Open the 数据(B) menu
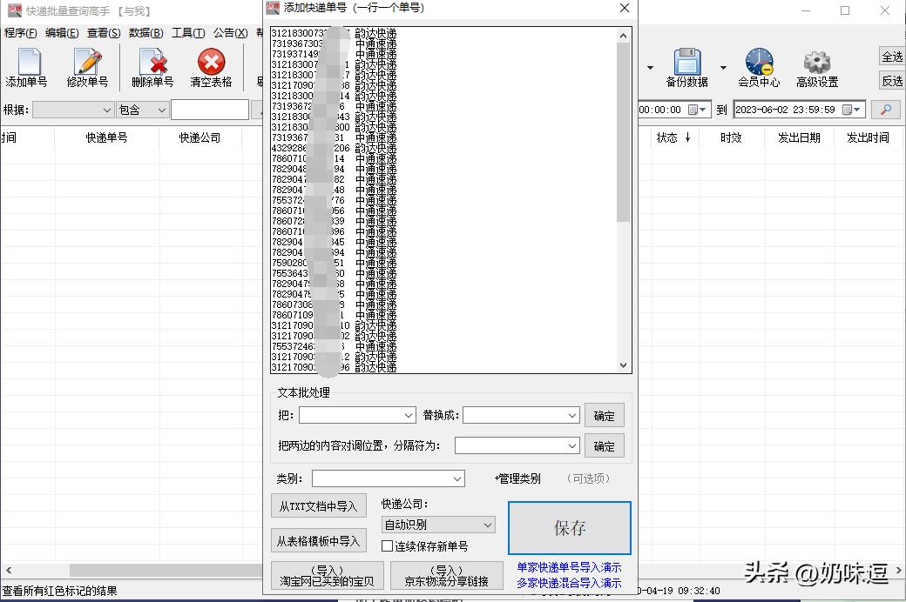The image size is (906, 602). click(x=145, y=33)
